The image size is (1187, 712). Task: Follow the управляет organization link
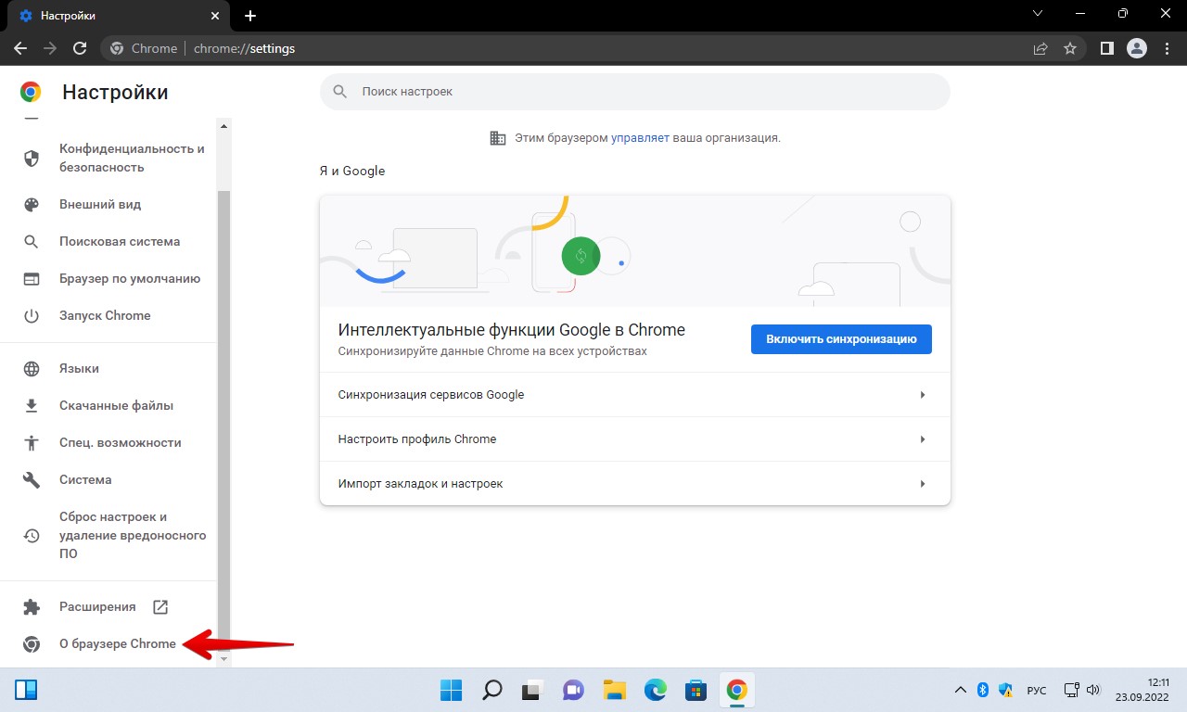click(x=640, y=138)
